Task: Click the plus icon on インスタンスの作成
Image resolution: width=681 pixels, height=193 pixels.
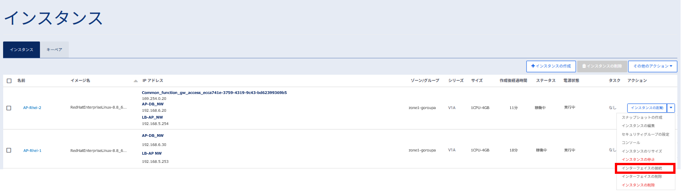Action: (x=533, y=67)
